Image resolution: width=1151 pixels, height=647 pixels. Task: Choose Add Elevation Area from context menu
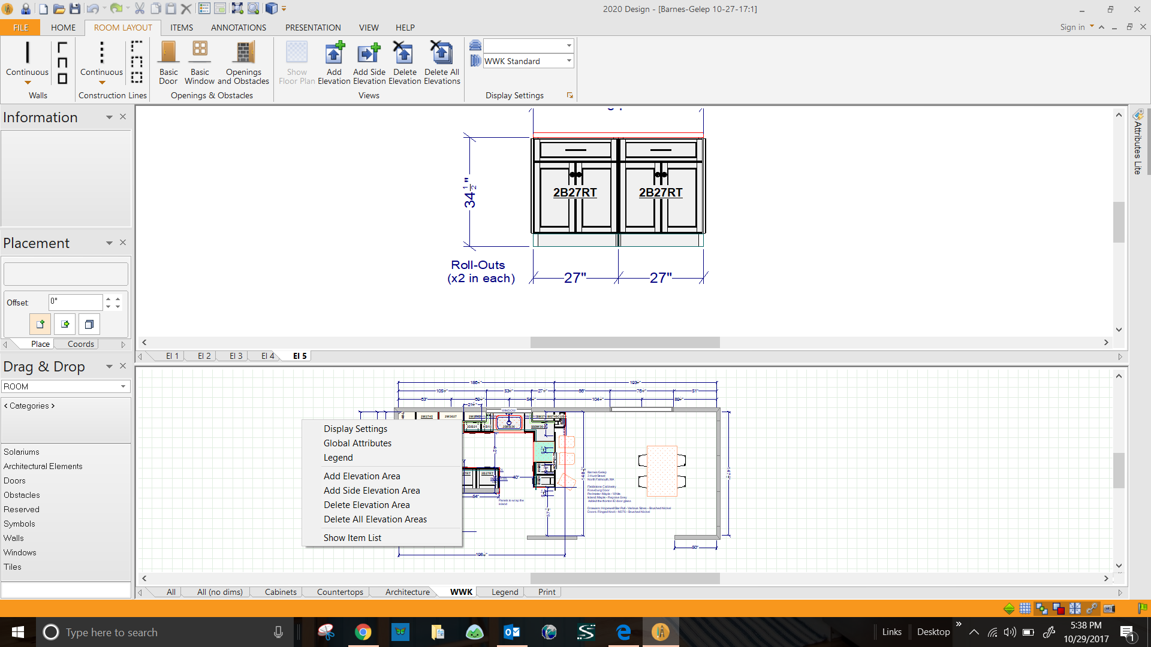tap(361, 476)
